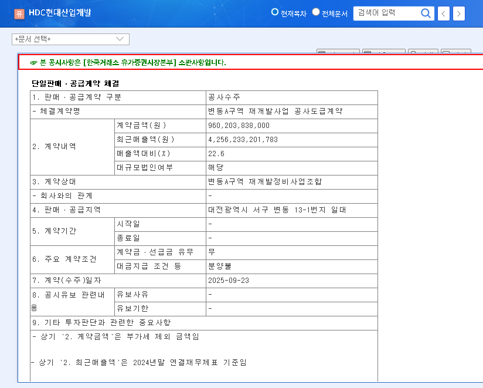Click 대전광역시 서구 변동 13-1번지 일대
Image resolution: width=483 pixels, height=388 pixels.
point(277,210)
